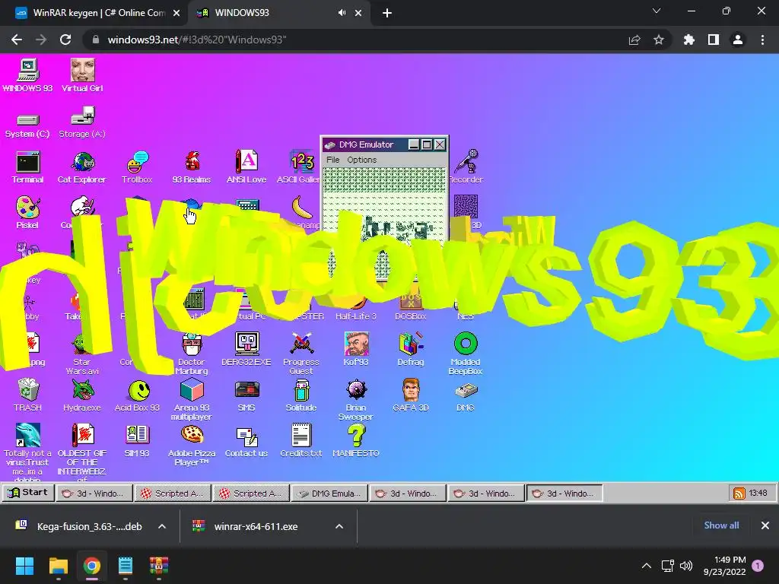Open a new Chrome tab

(387, 13)
